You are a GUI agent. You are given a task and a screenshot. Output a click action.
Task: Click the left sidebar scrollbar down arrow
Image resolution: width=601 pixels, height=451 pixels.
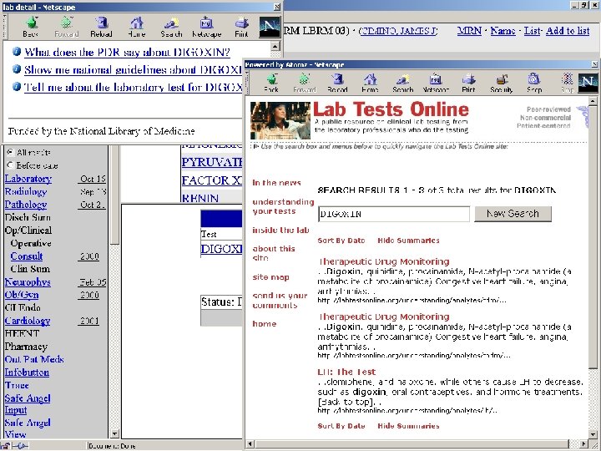114,433
